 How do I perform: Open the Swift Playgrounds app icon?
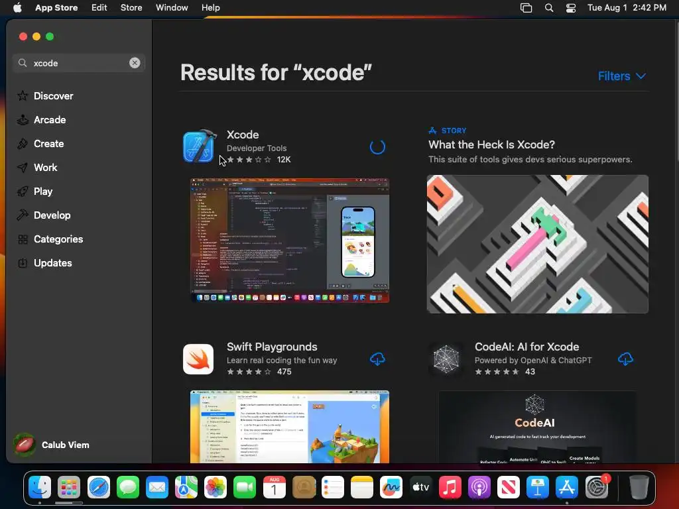[x=198, y=359]
